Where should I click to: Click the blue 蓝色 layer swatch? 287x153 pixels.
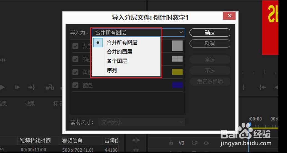click(177, 85)
